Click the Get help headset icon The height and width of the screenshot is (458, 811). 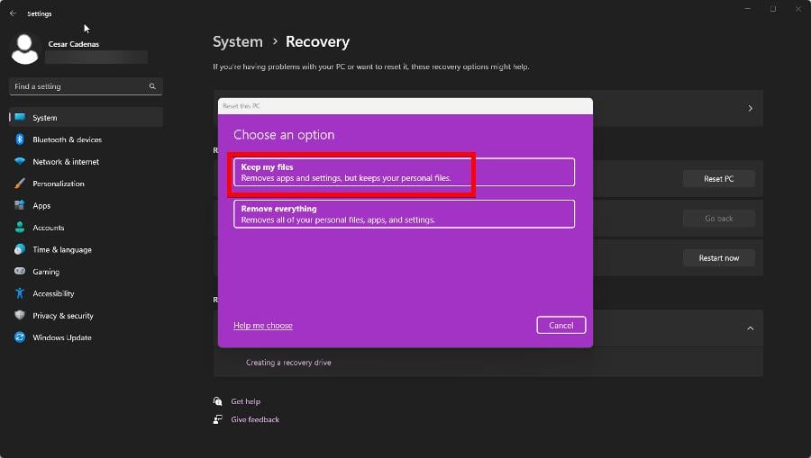click(218, 401)
